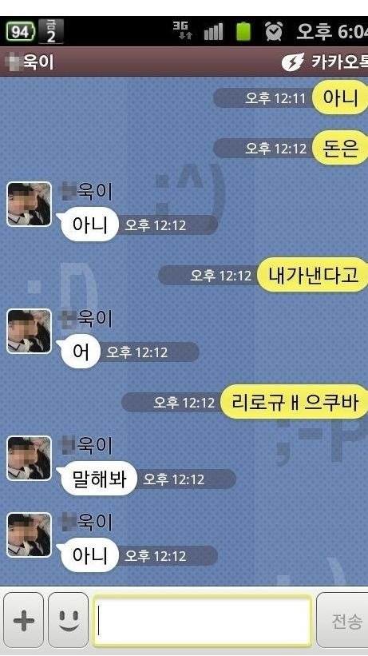Tap the 3G data indicator icon
368x656 pixels.
click(x=183, y=30)
